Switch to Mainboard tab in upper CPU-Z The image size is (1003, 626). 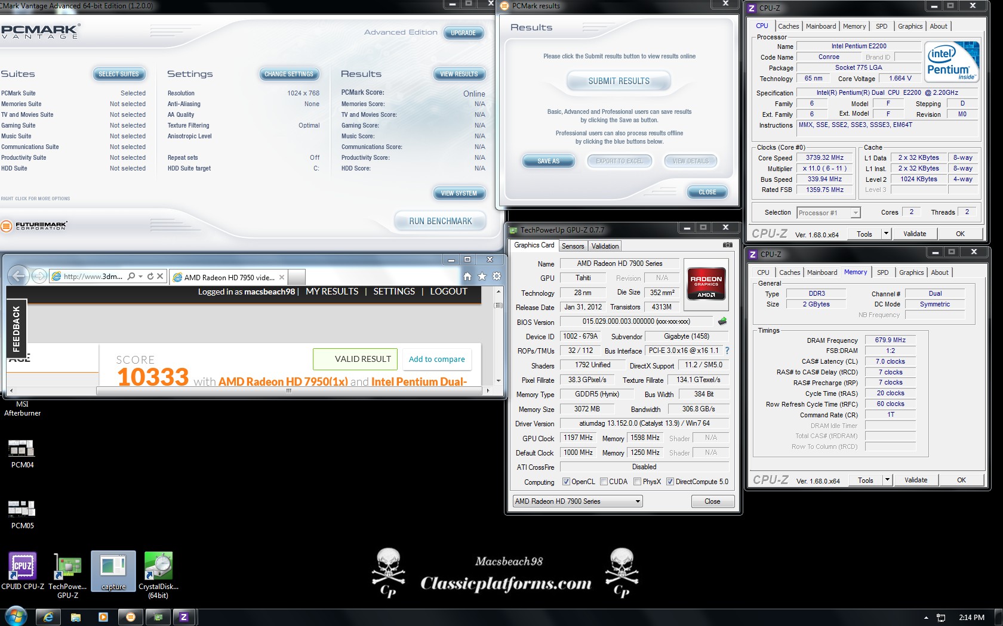tap(821, 26)
